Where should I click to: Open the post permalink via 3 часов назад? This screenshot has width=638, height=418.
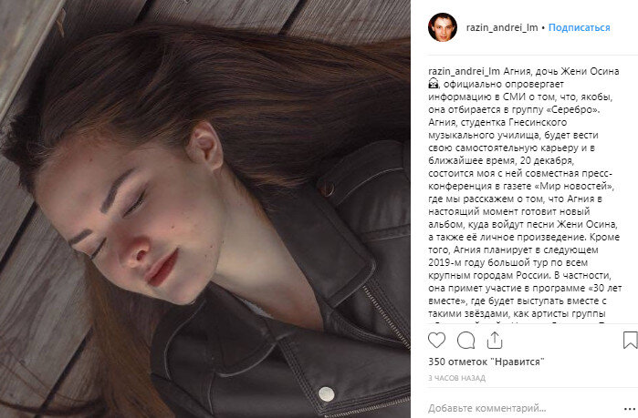pos(456,378)
